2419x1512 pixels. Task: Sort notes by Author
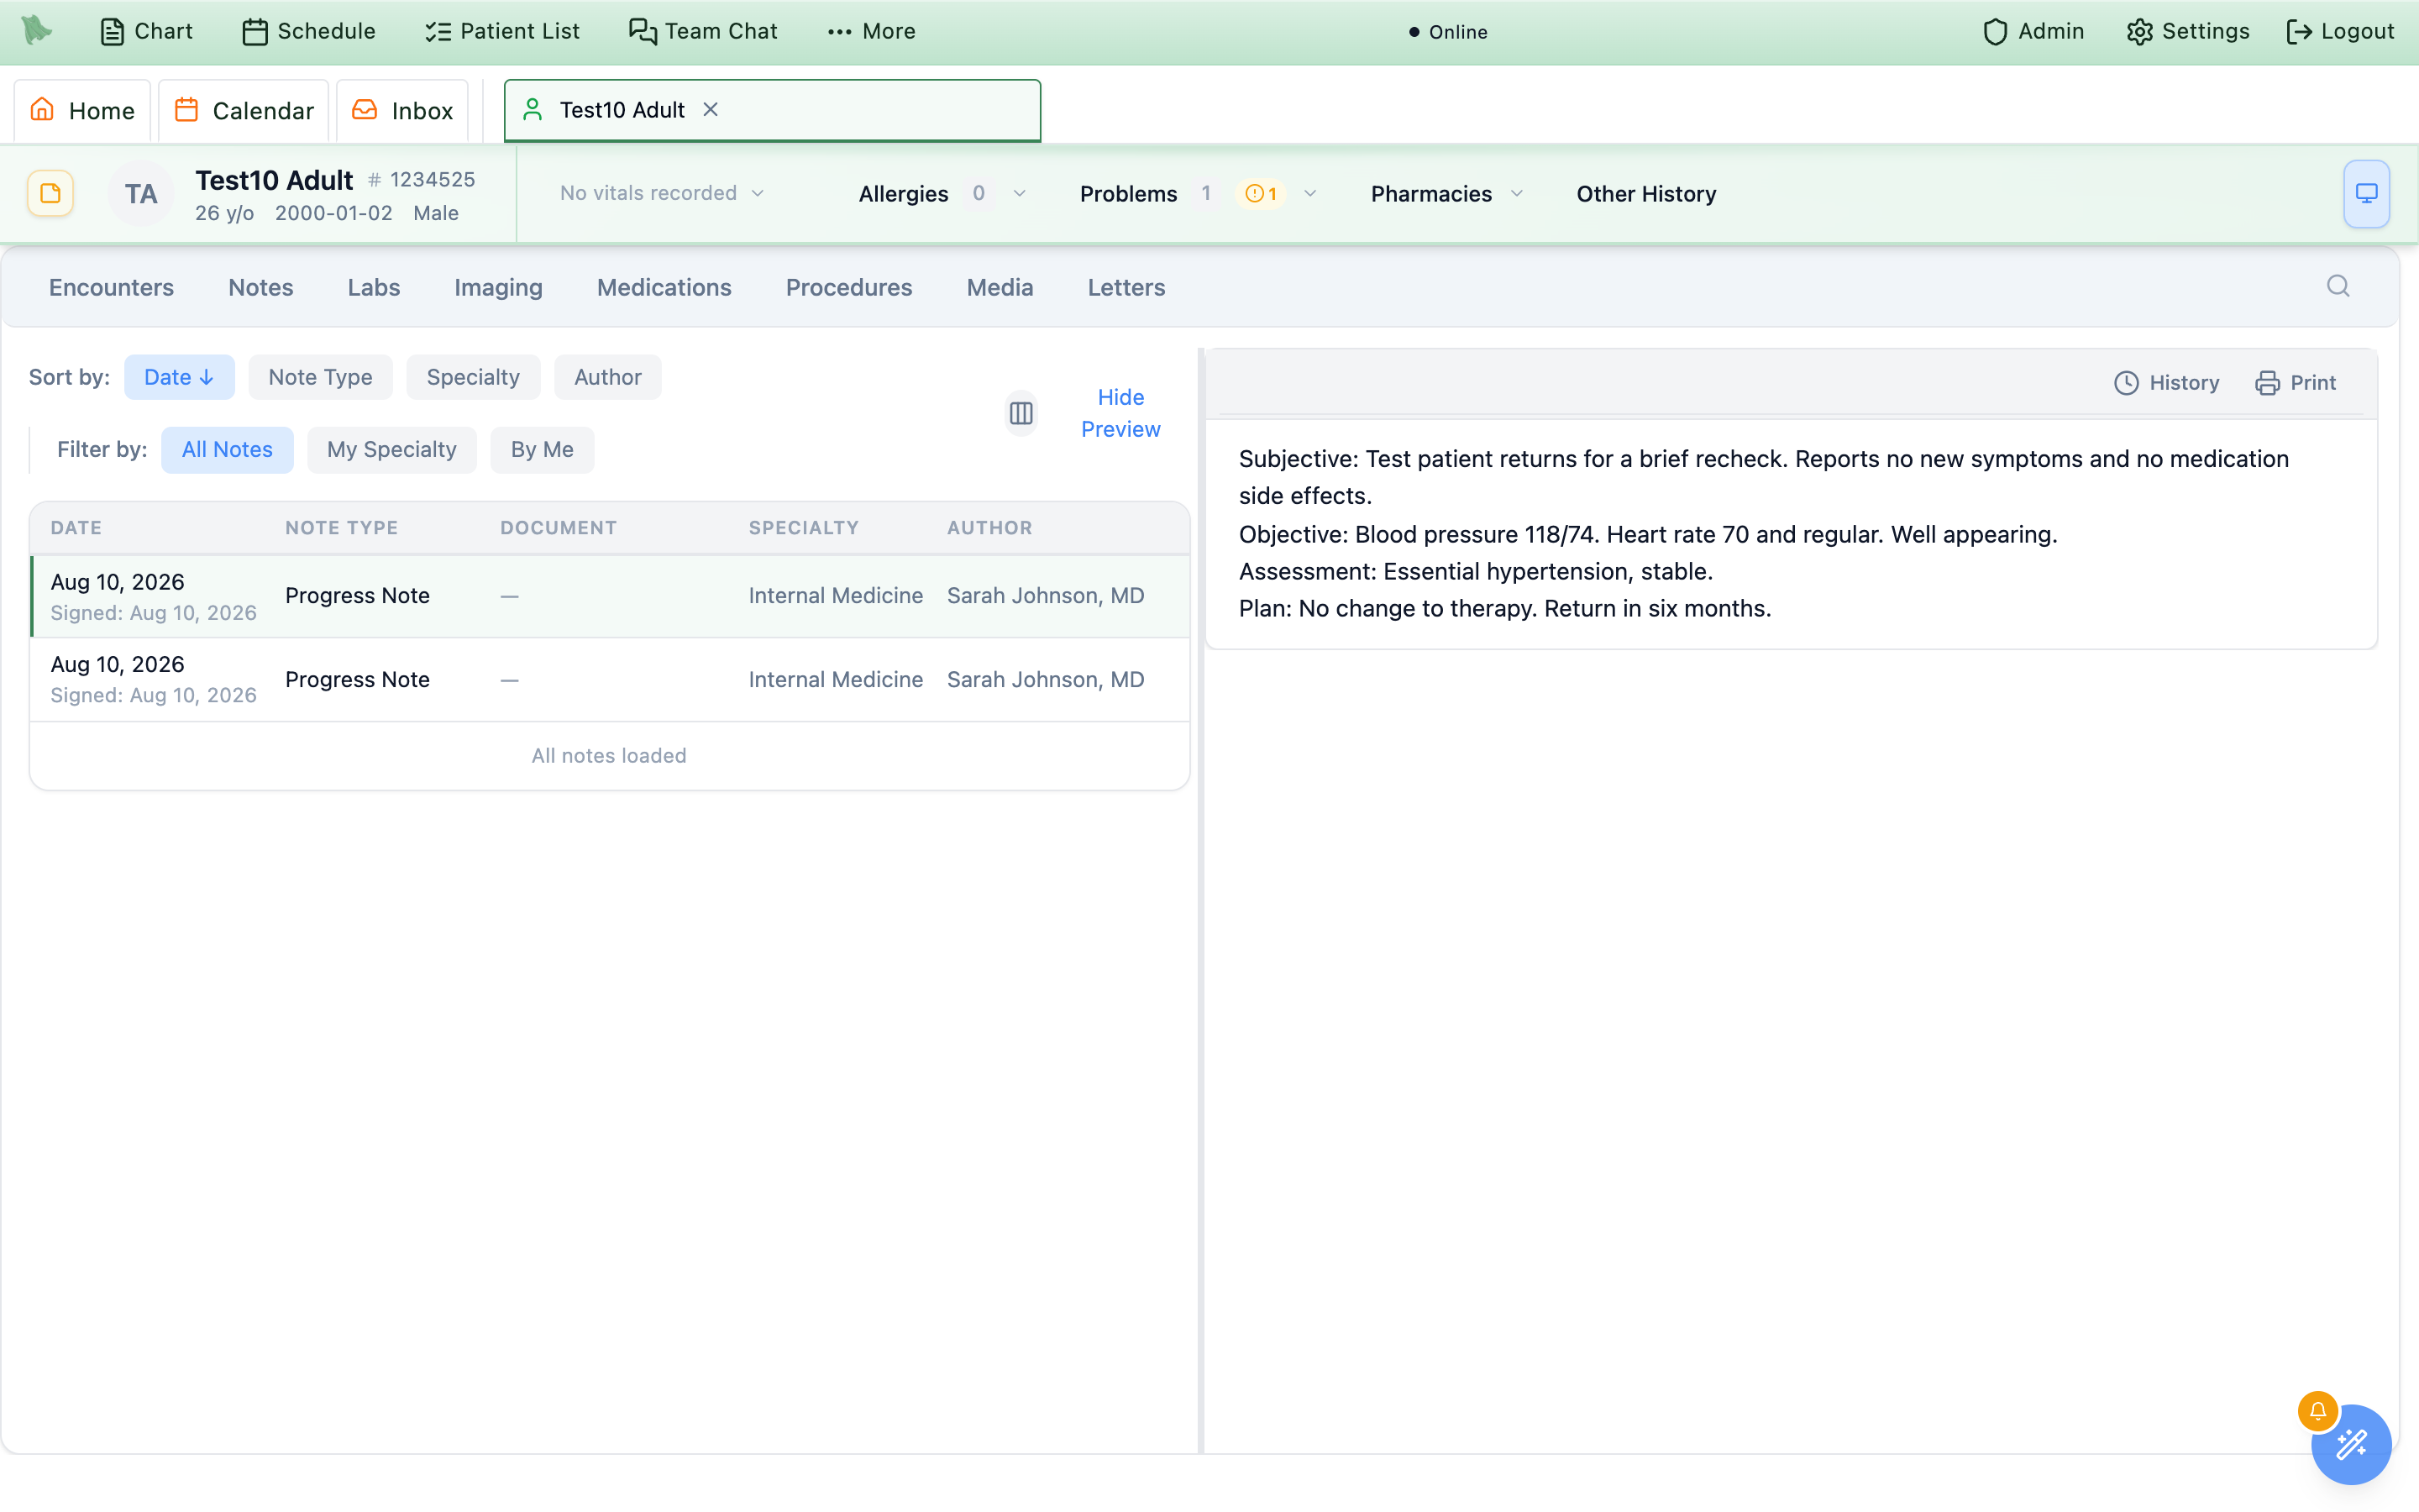coord(608,377)
